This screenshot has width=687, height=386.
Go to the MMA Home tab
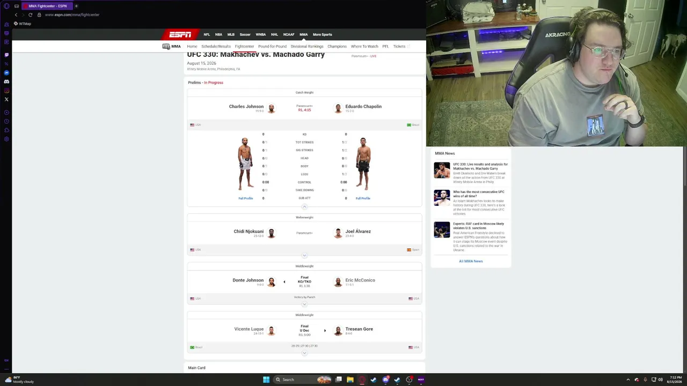coord(192,47)
